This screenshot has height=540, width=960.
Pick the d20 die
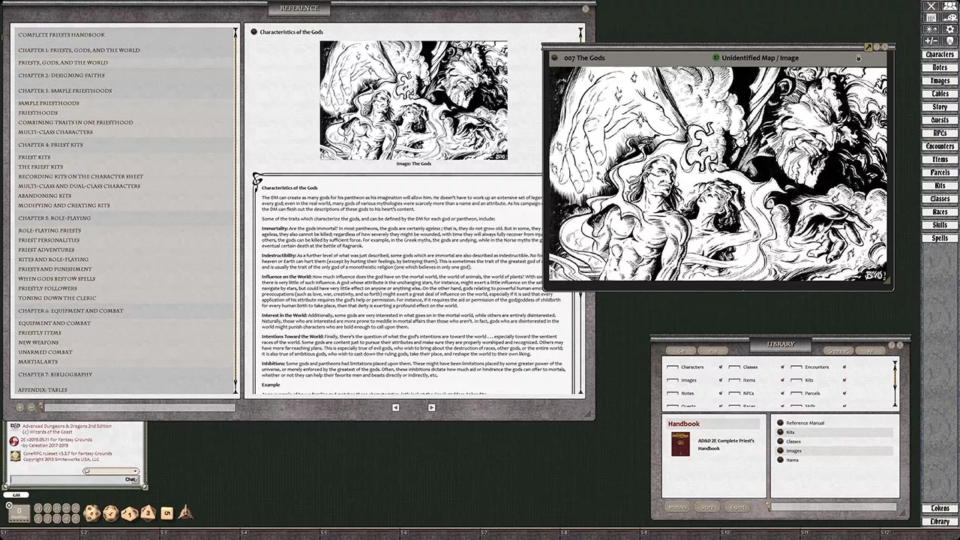point(91,513)
